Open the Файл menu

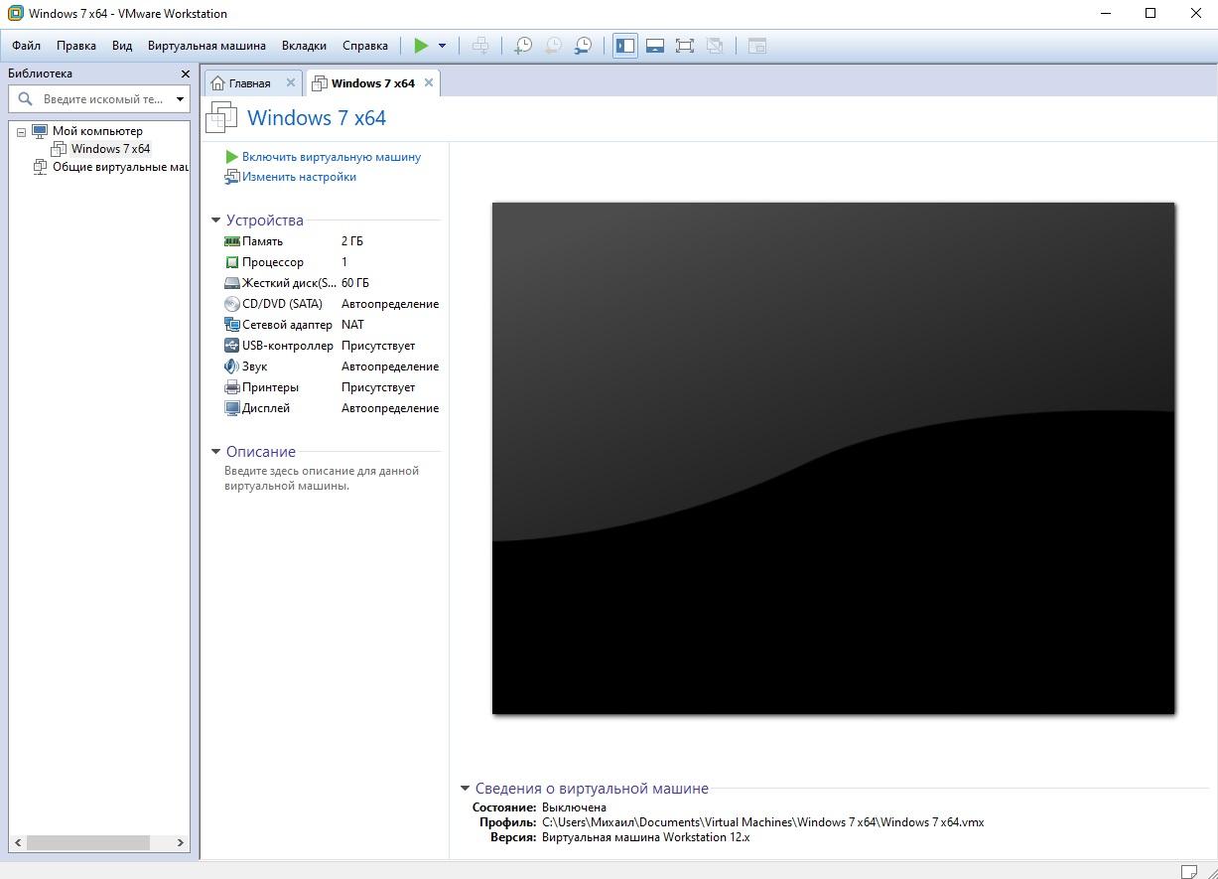[27, 46]
